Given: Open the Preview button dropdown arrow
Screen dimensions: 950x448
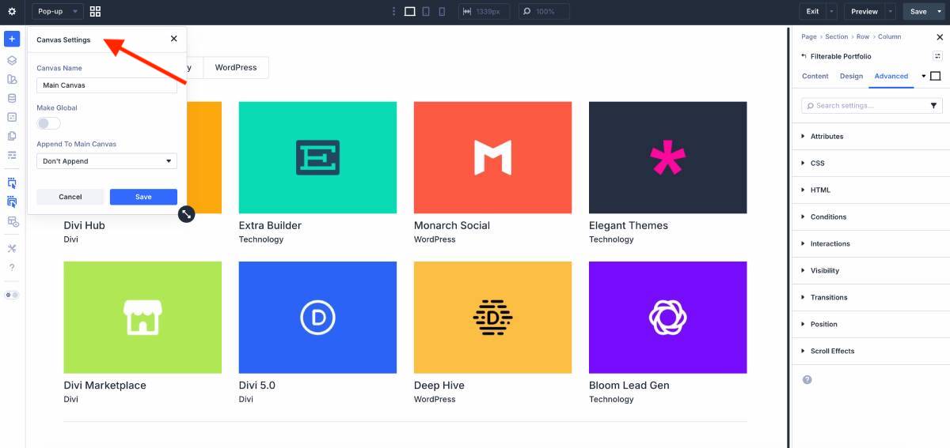Looking at the screenshot, I should click(891, 12).
